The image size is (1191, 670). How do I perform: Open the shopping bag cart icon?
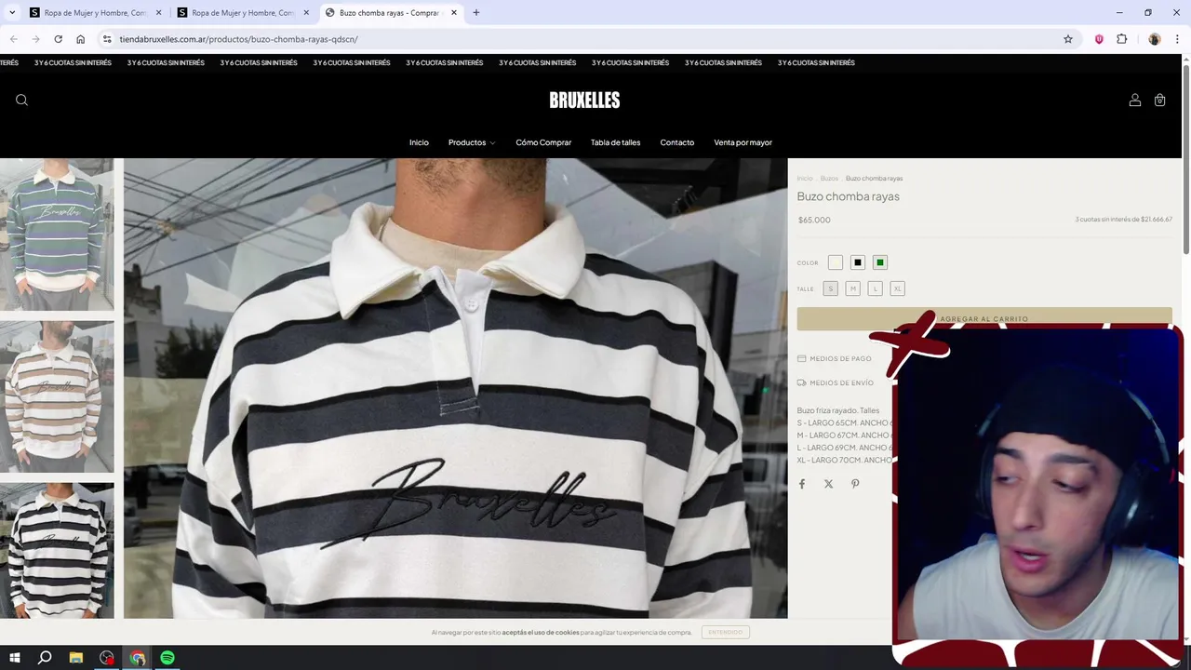1159,100
